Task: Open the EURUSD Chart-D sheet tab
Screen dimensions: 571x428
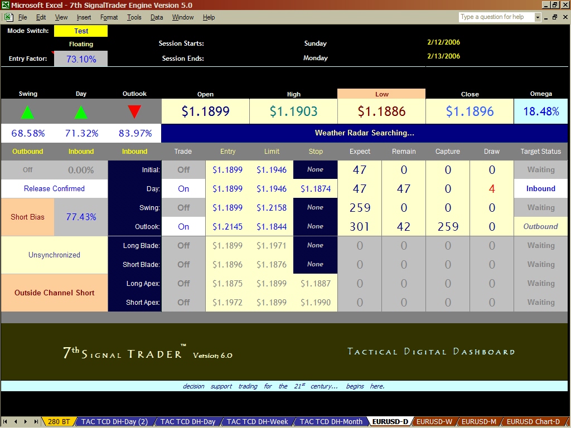Action: (533, 421)
